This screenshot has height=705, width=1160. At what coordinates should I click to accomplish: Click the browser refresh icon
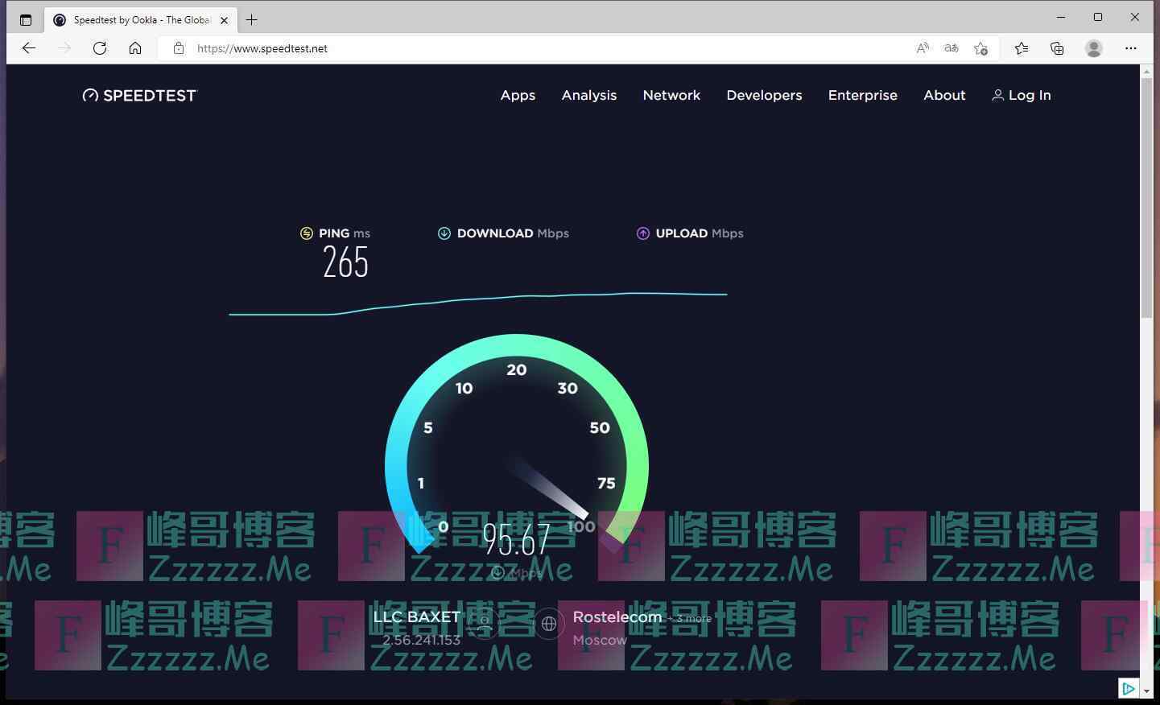(100, 48)
